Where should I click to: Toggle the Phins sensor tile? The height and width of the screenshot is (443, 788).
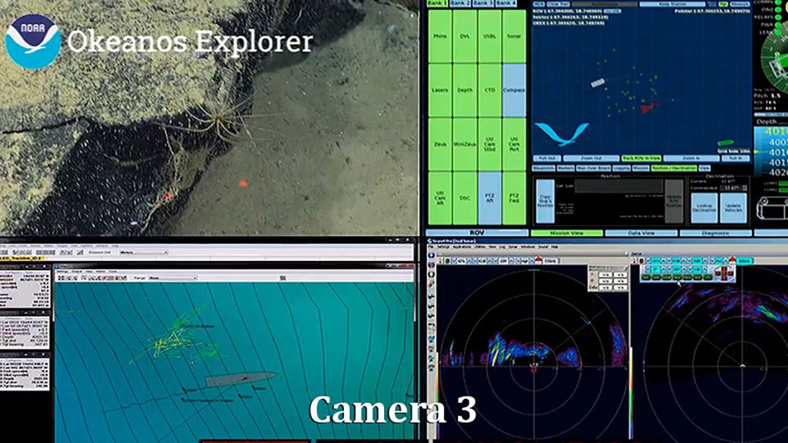tap(440, 36)
